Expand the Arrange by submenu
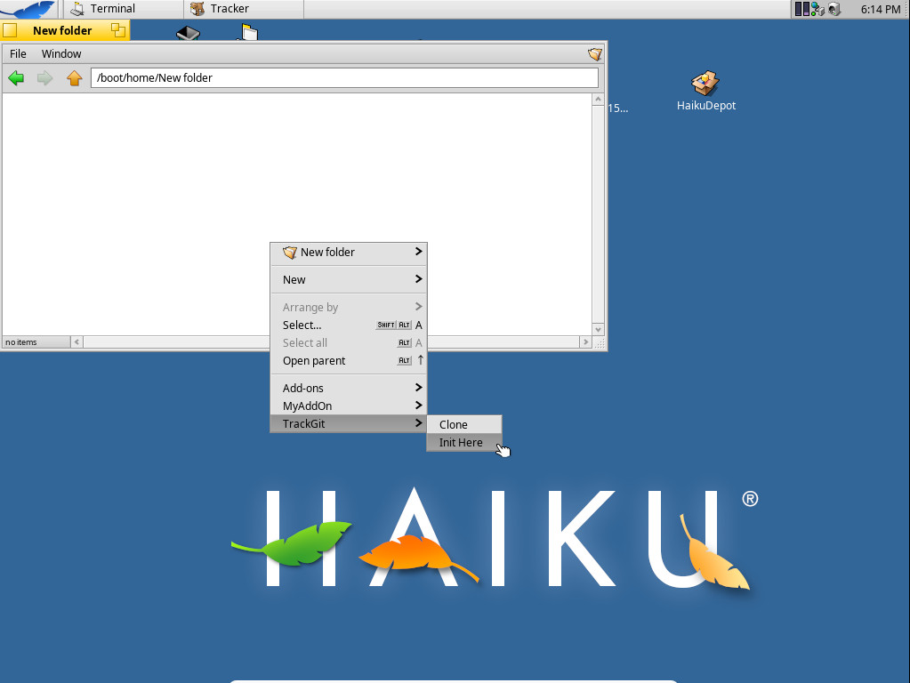Image resolution: width=910 pixels, height=683 pixels. [x=349, y=307]
